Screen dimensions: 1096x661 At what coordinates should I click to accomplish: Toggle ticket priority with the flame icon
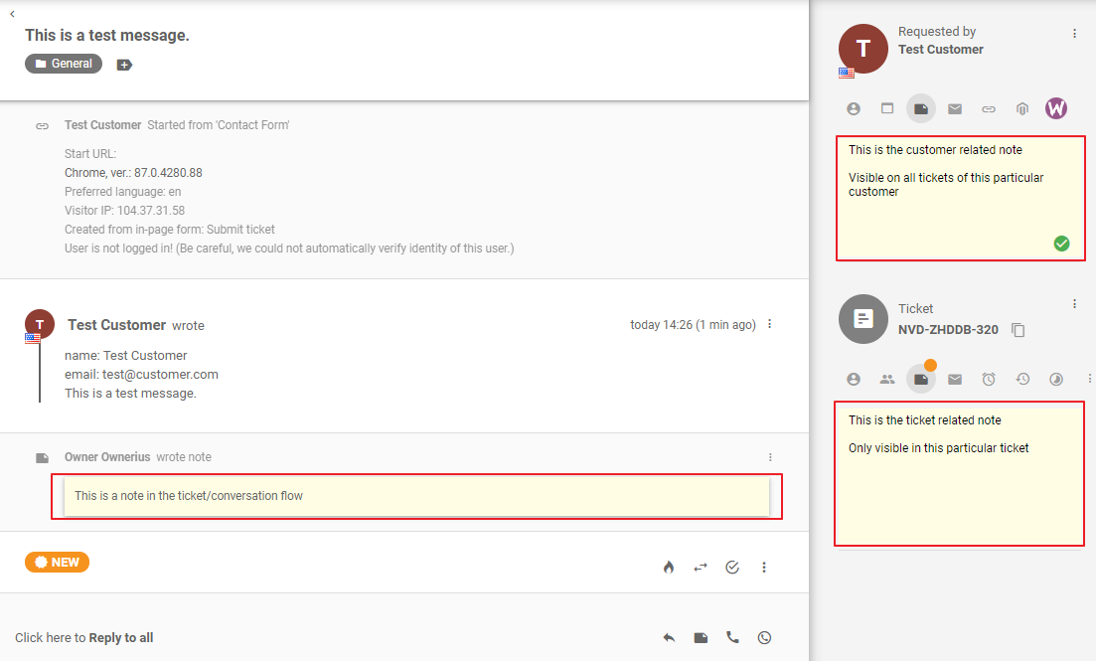(668, 567)
